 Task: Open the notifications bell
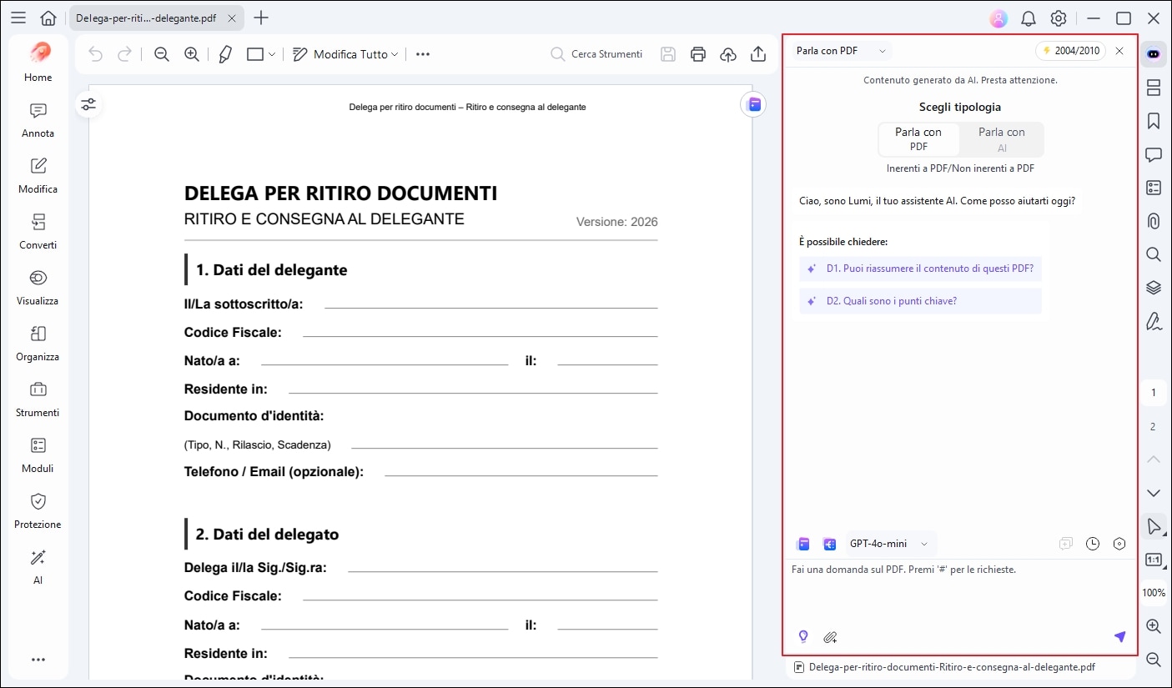click(1029, 18)
